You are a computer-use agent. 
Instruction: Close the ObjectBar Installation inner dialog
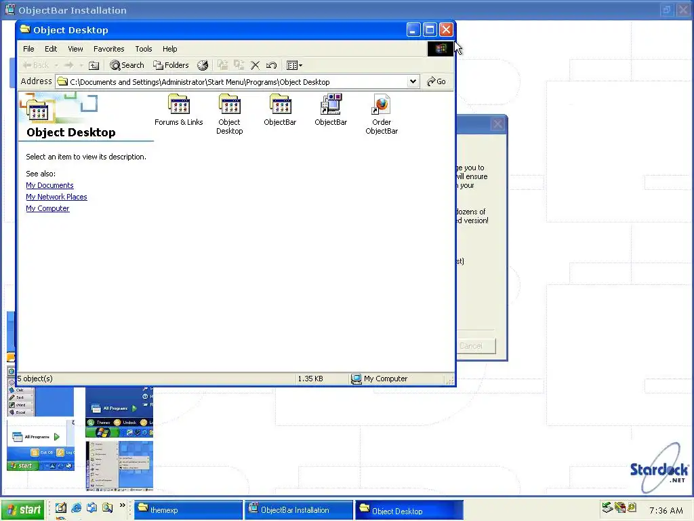tap(497, 124)
